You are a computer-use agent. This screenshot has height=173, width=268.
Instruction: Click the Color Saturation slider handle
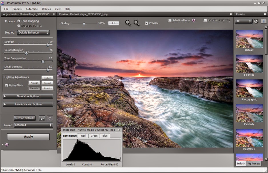pos(26,53)
